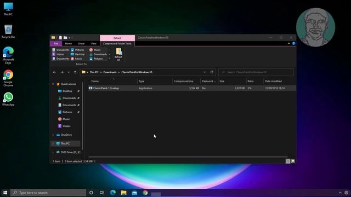Open Task View on taskbar
Viewport: 351px width, 197px height.
tap(101, 193)
